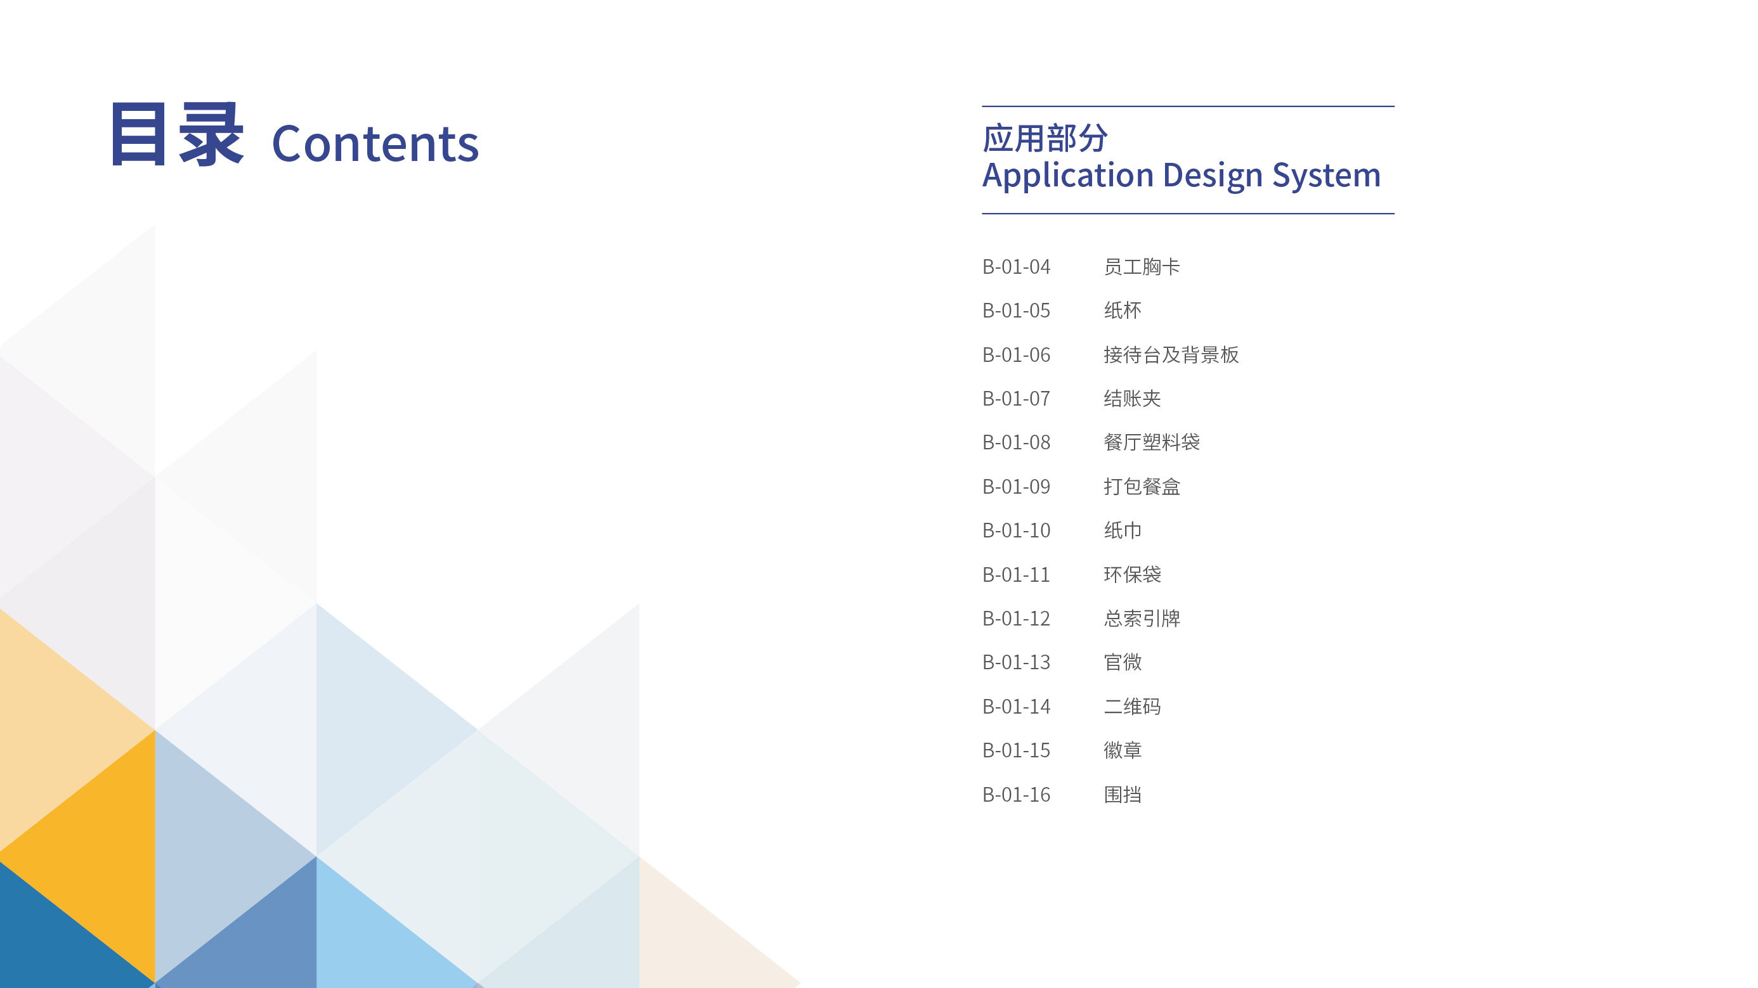Image resolution: width=1758 pixels, height=988 pixels.
Task: Click the 围挡 entry
Action: (1123, 795)
